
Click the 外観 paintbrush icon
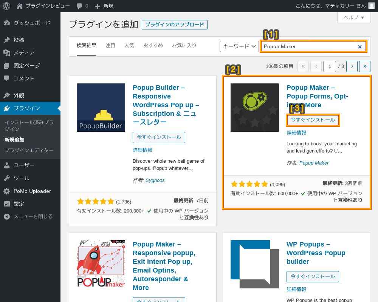pyautogui.click(x=7, y=96)
